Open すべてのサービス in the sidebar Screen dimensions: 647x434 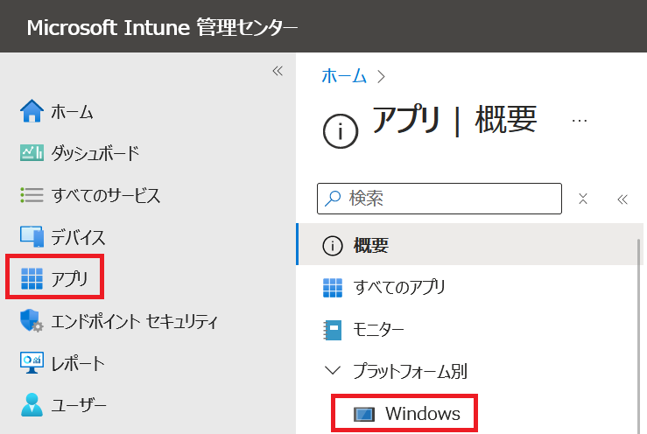(x=106, y=195)
